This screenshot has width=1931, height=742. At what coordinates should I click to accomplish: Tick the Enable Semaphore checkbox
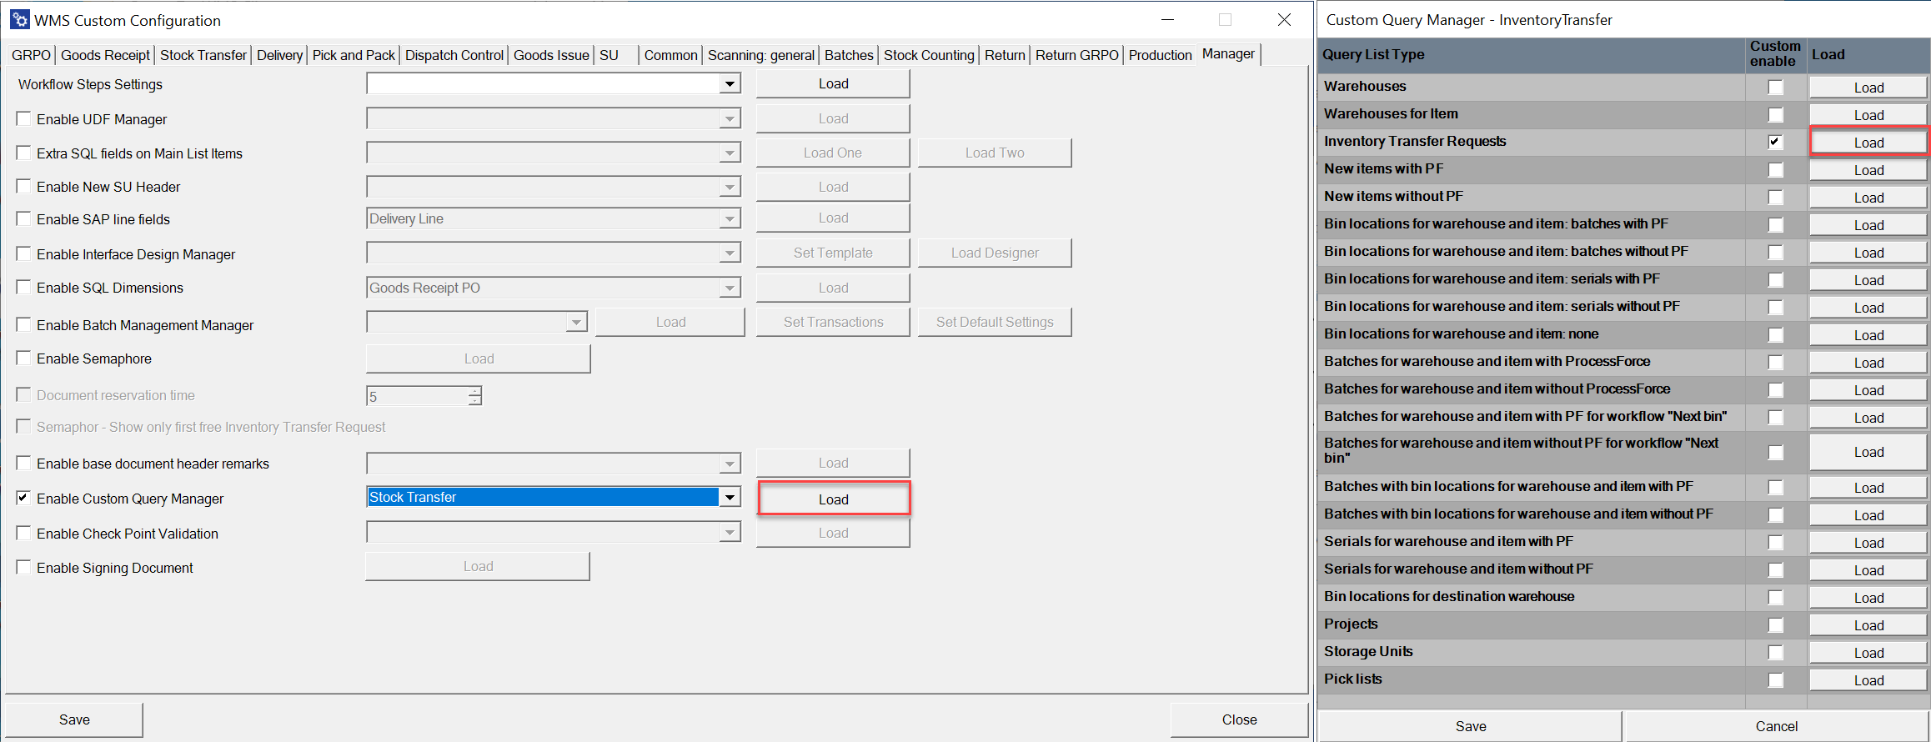(24, 358)
